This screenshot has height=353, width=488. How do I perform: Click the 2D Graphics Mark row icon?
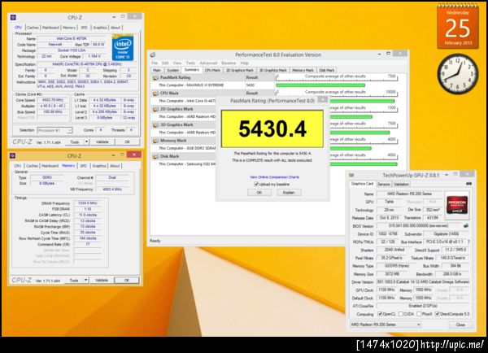point(155,109)
